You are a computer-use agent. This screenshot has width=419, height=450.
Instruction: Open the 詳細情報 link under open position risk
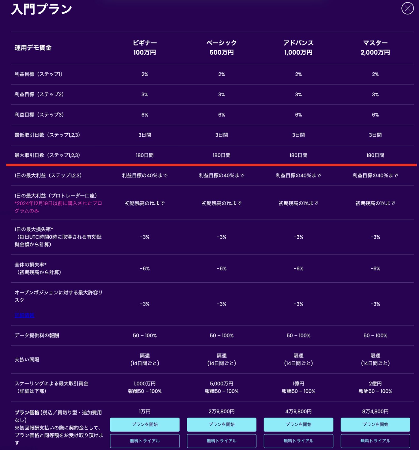25,315
